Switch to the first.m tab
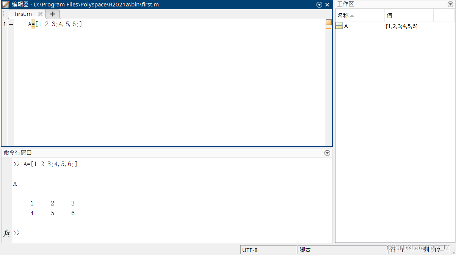 click(x=23, y=14)
